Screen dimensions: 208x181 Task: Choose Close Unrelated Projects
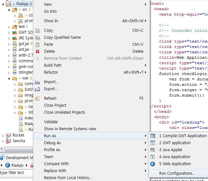91,112
